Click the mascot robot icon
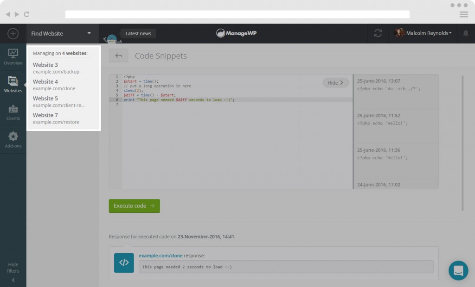Viewport: 475px width, 287px height. click(x=112, y=38)
